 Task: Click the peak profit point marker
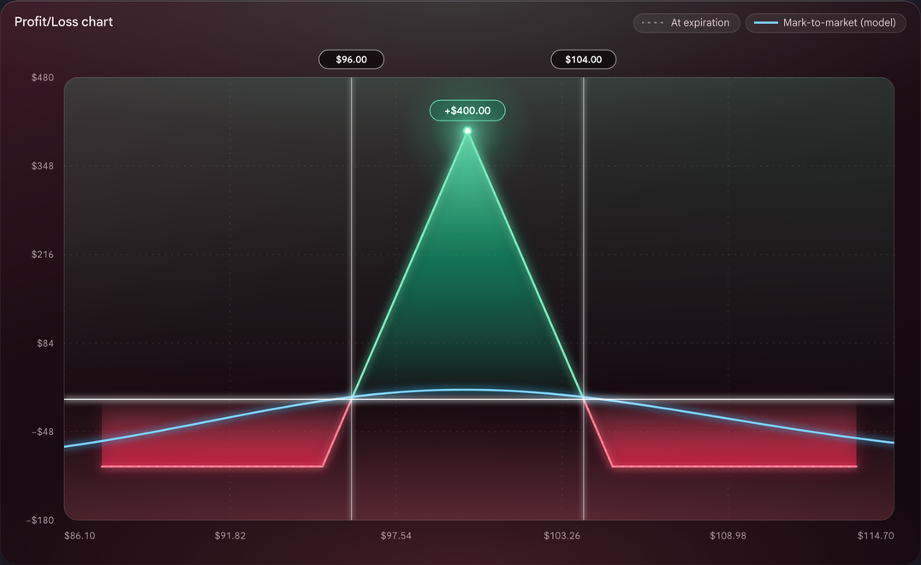[467, 131]
